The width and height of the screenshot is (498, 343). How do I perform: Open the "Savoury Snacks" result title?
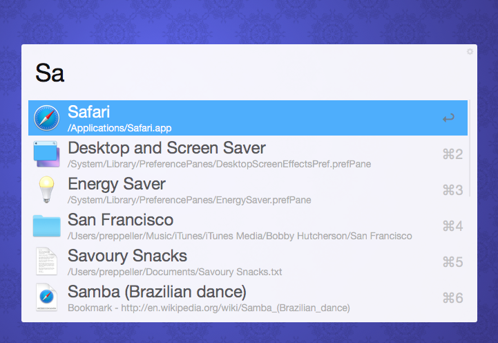click(128, 256)
